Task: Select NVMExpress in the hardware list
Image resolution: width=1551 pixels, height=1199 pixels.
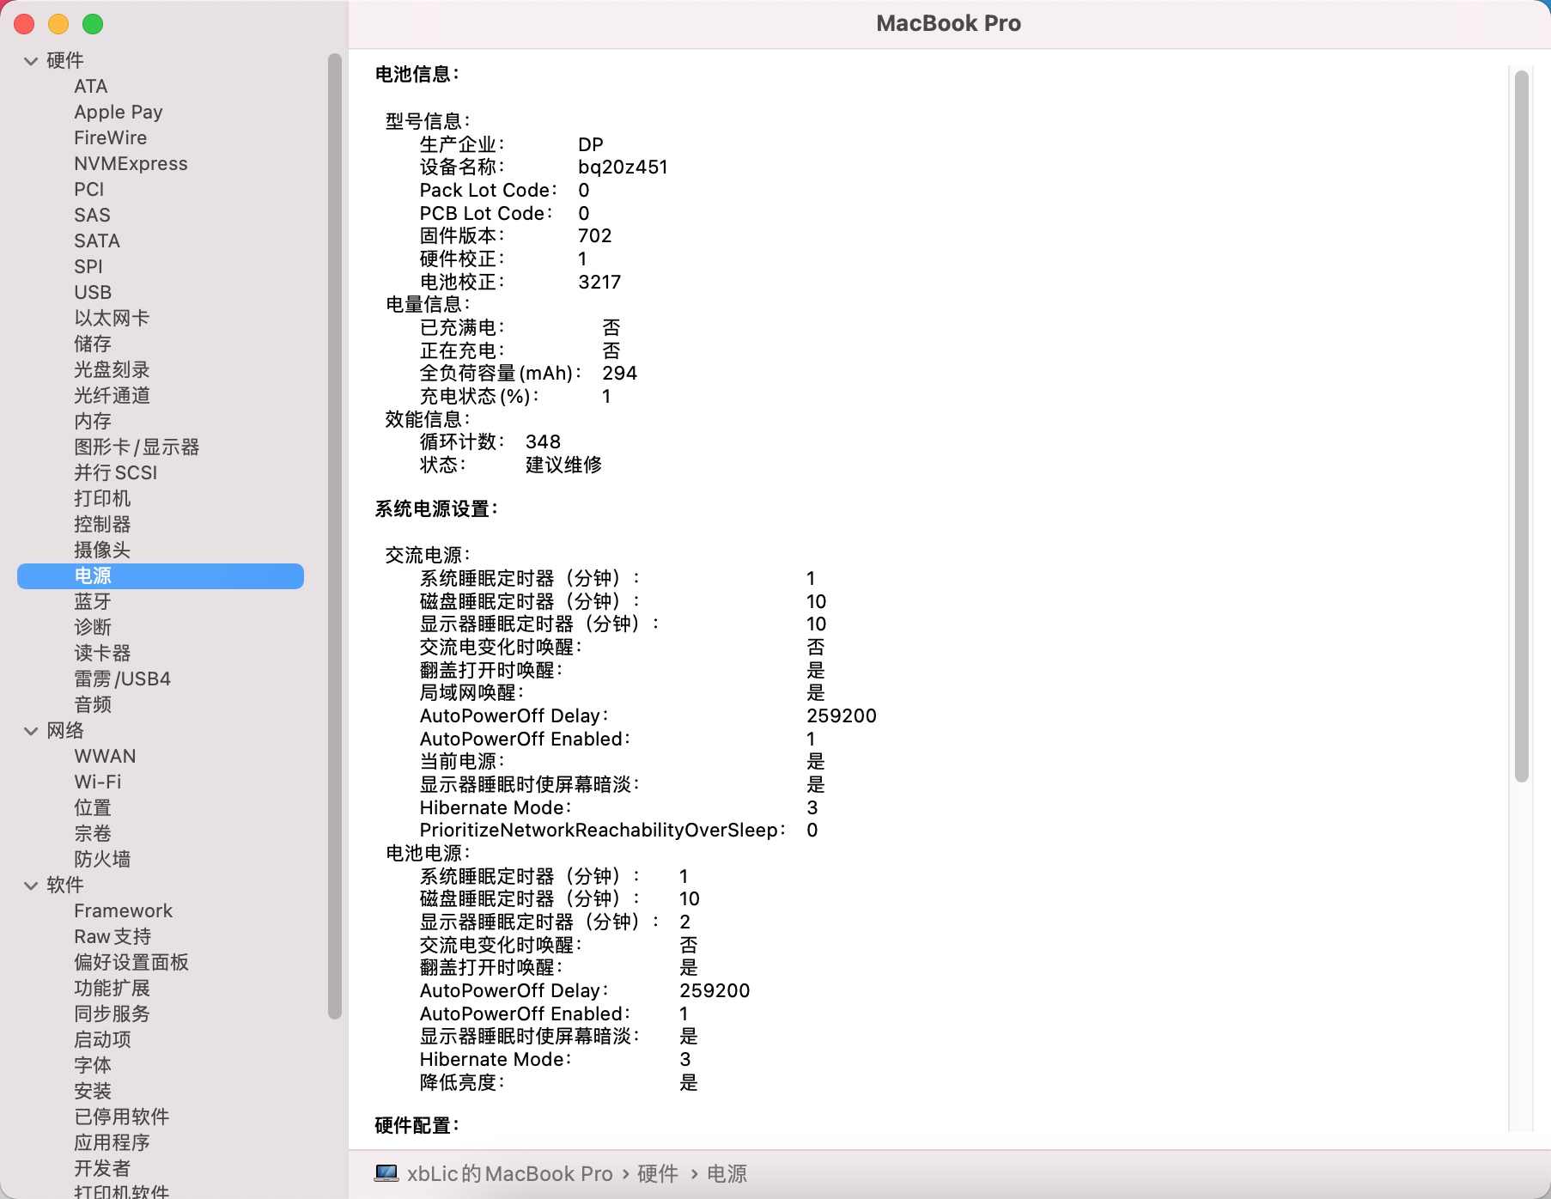Action: coord(131,163)
